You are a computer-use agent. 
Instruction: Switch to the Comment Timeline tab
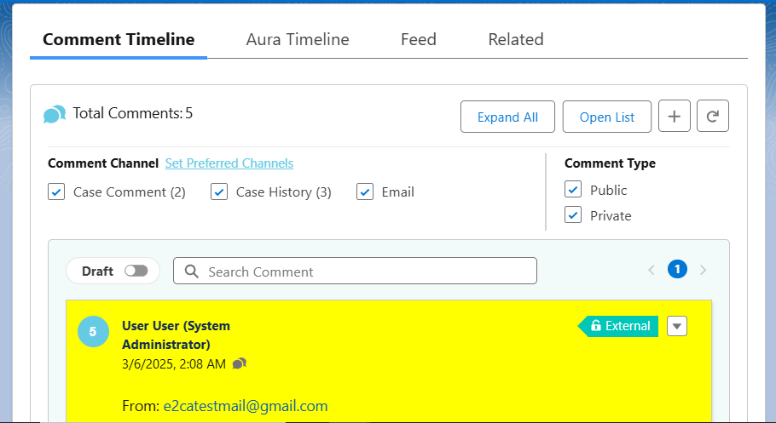119,39
